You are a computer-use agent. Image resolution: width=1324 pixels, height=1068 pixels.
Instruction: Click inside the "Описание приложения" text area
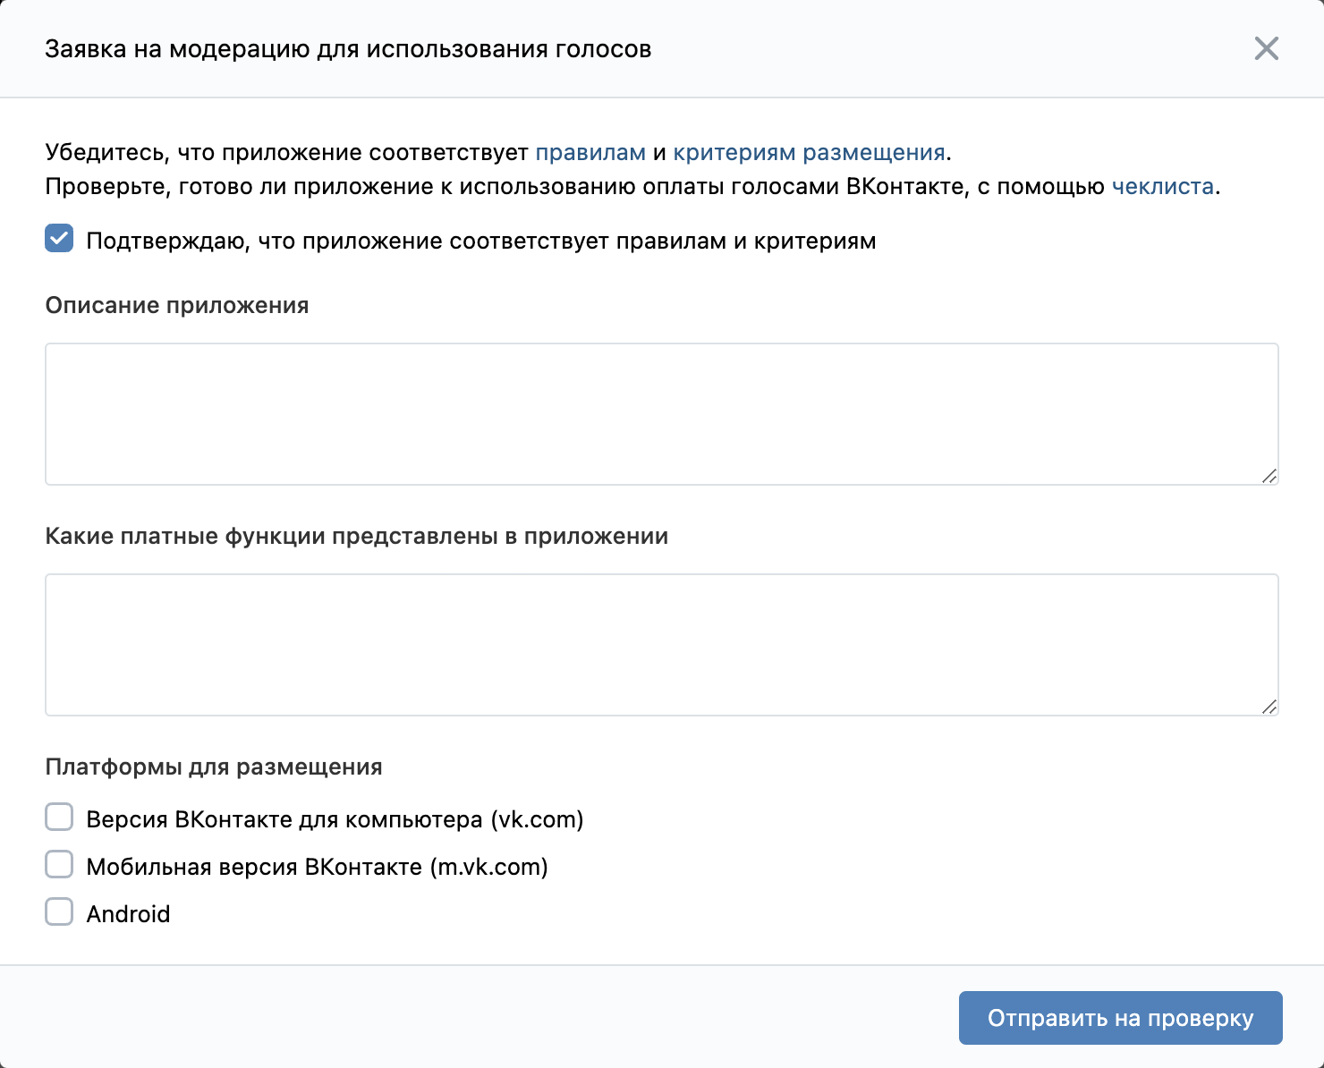point(662,413)
